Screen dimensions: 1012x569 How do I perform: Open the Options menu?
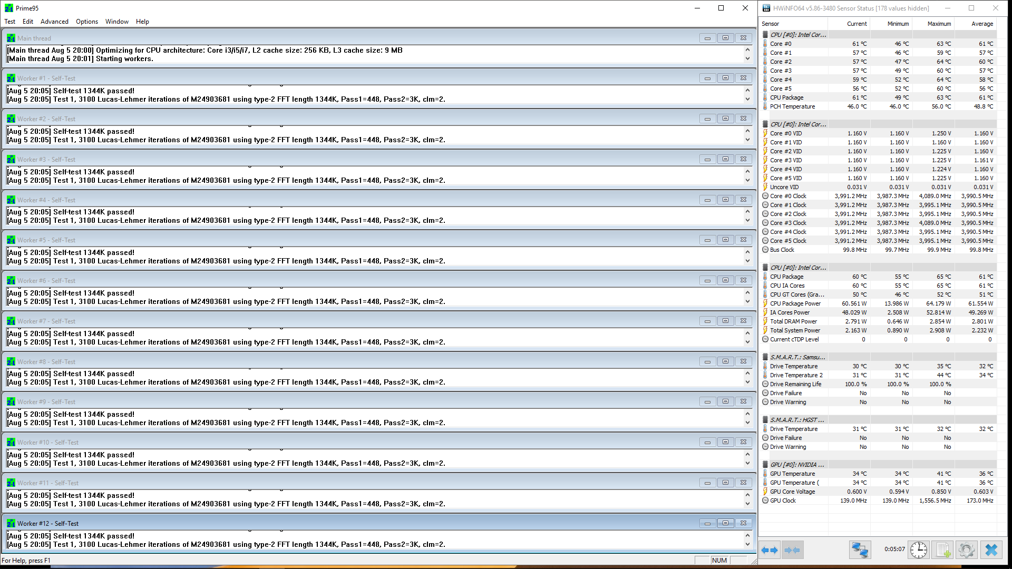coord(87,22)
